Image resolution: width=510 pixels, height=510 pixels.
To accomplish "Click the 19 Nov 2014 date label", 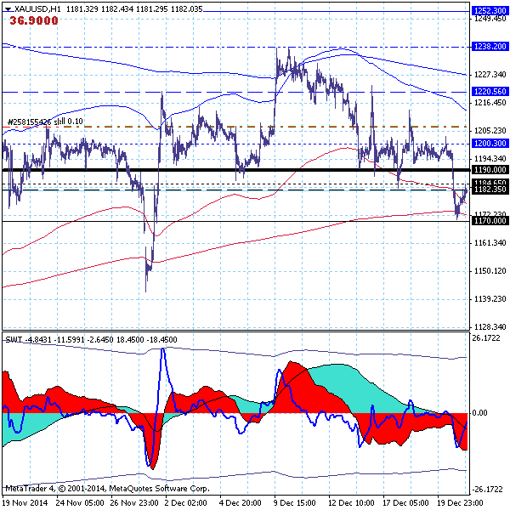I will coord(25,503).
